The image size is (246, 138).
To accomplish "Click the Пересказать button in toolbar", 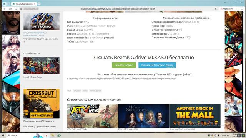I will pyautogui.click(x=227, y=9).
